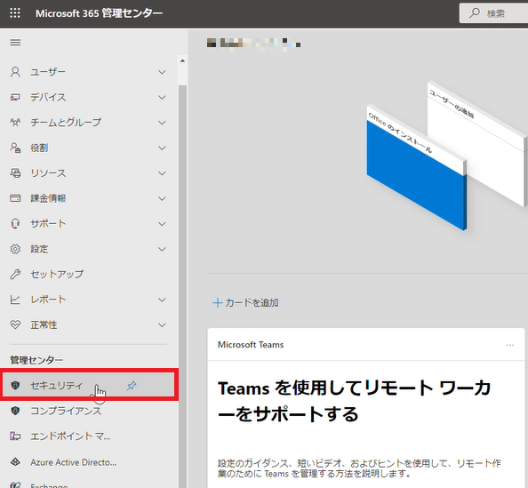The image size is (528, 488).
Task: Expand the デバイス chevron
Action: coord(163,97)
